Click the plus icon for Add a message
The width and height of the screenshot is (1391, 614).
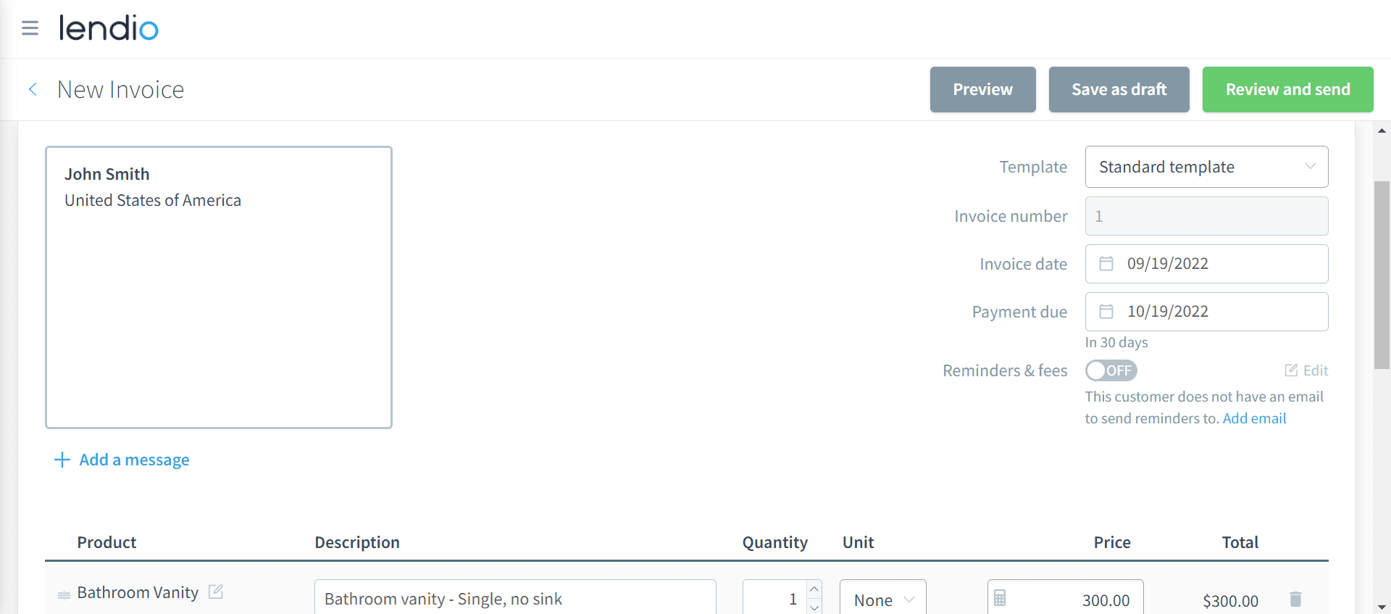pos(62,460)
